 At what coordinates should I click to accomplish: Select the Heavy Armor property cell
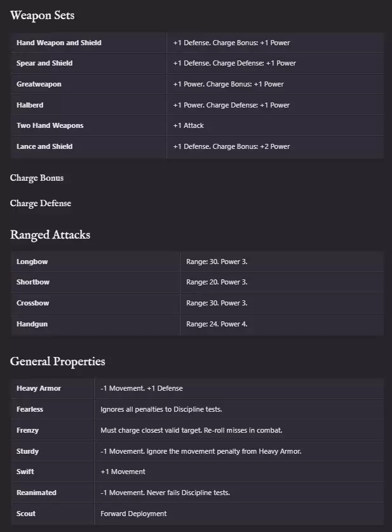tap(39, 388)
